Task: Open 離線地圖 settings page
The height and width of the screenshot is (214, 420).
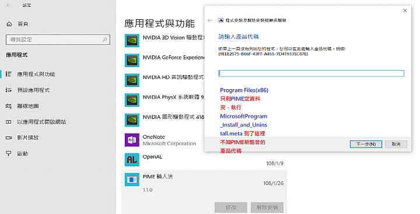Action: 28,106
